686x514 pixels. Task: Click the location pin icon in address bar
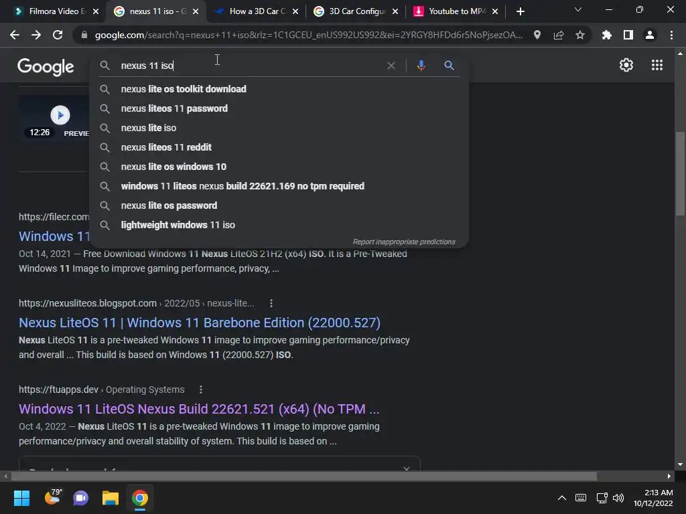point(537,35)
